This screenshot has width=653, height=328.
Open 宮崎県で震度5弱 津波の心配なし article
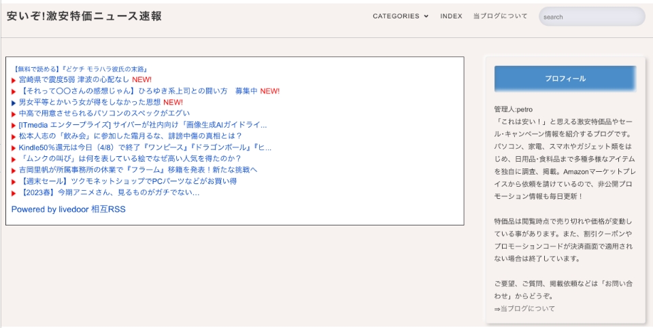(x=73, y=79)
